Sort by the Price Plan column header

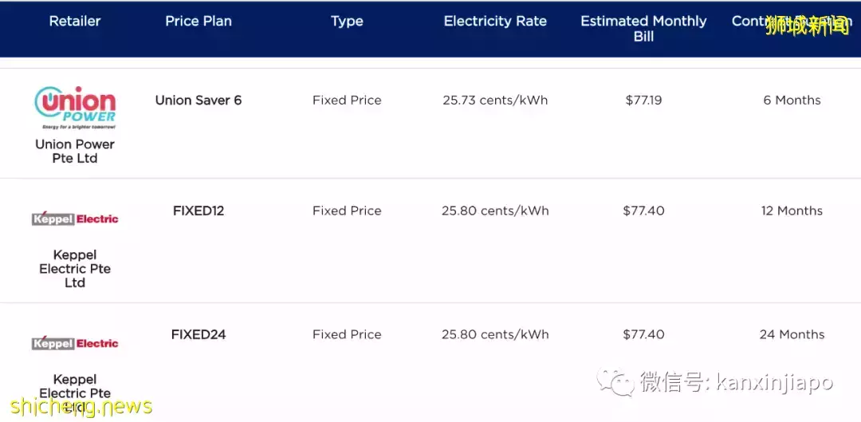point(199,22)
